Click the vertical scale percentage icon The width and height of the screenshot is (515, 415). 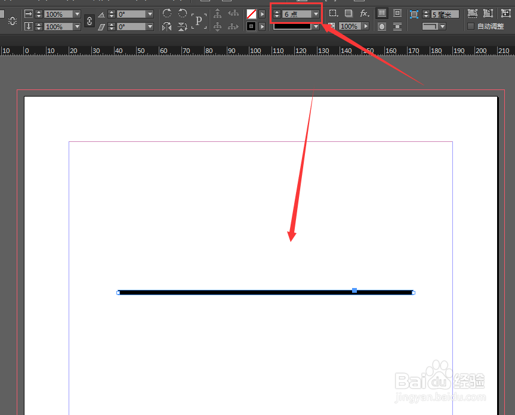pos(29,26)
